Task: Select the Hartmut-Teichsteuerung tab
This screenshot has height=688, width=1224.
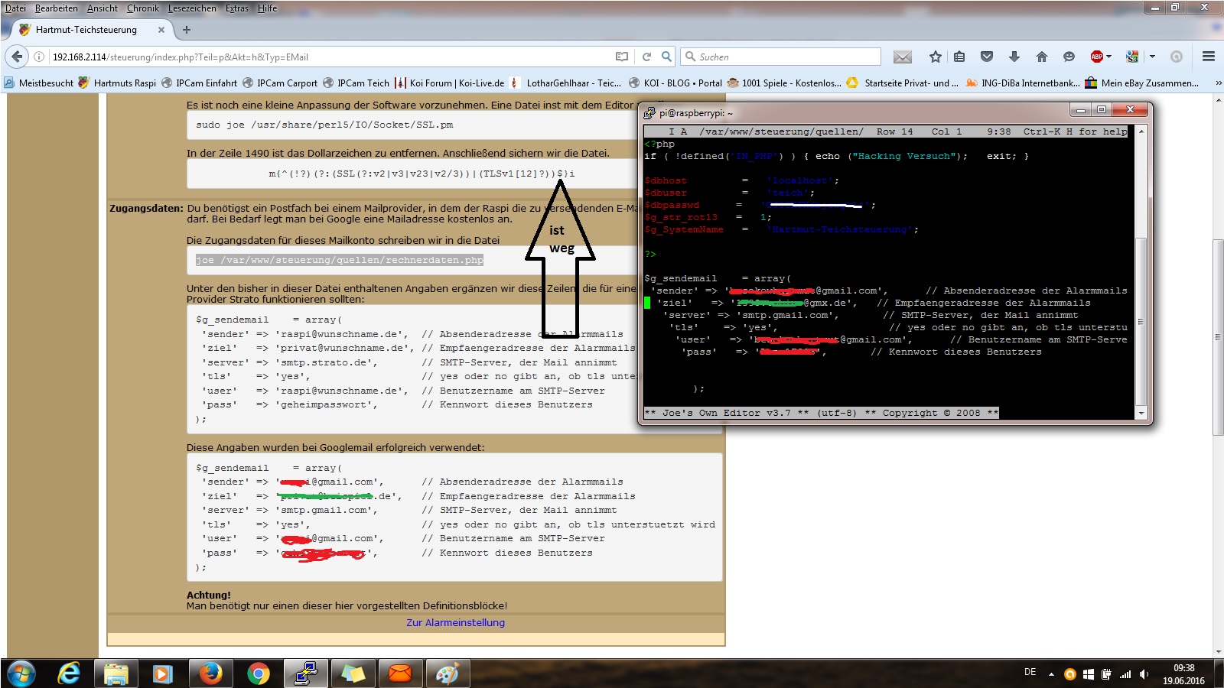Action: pyautogui.click(x=86, y=30)
